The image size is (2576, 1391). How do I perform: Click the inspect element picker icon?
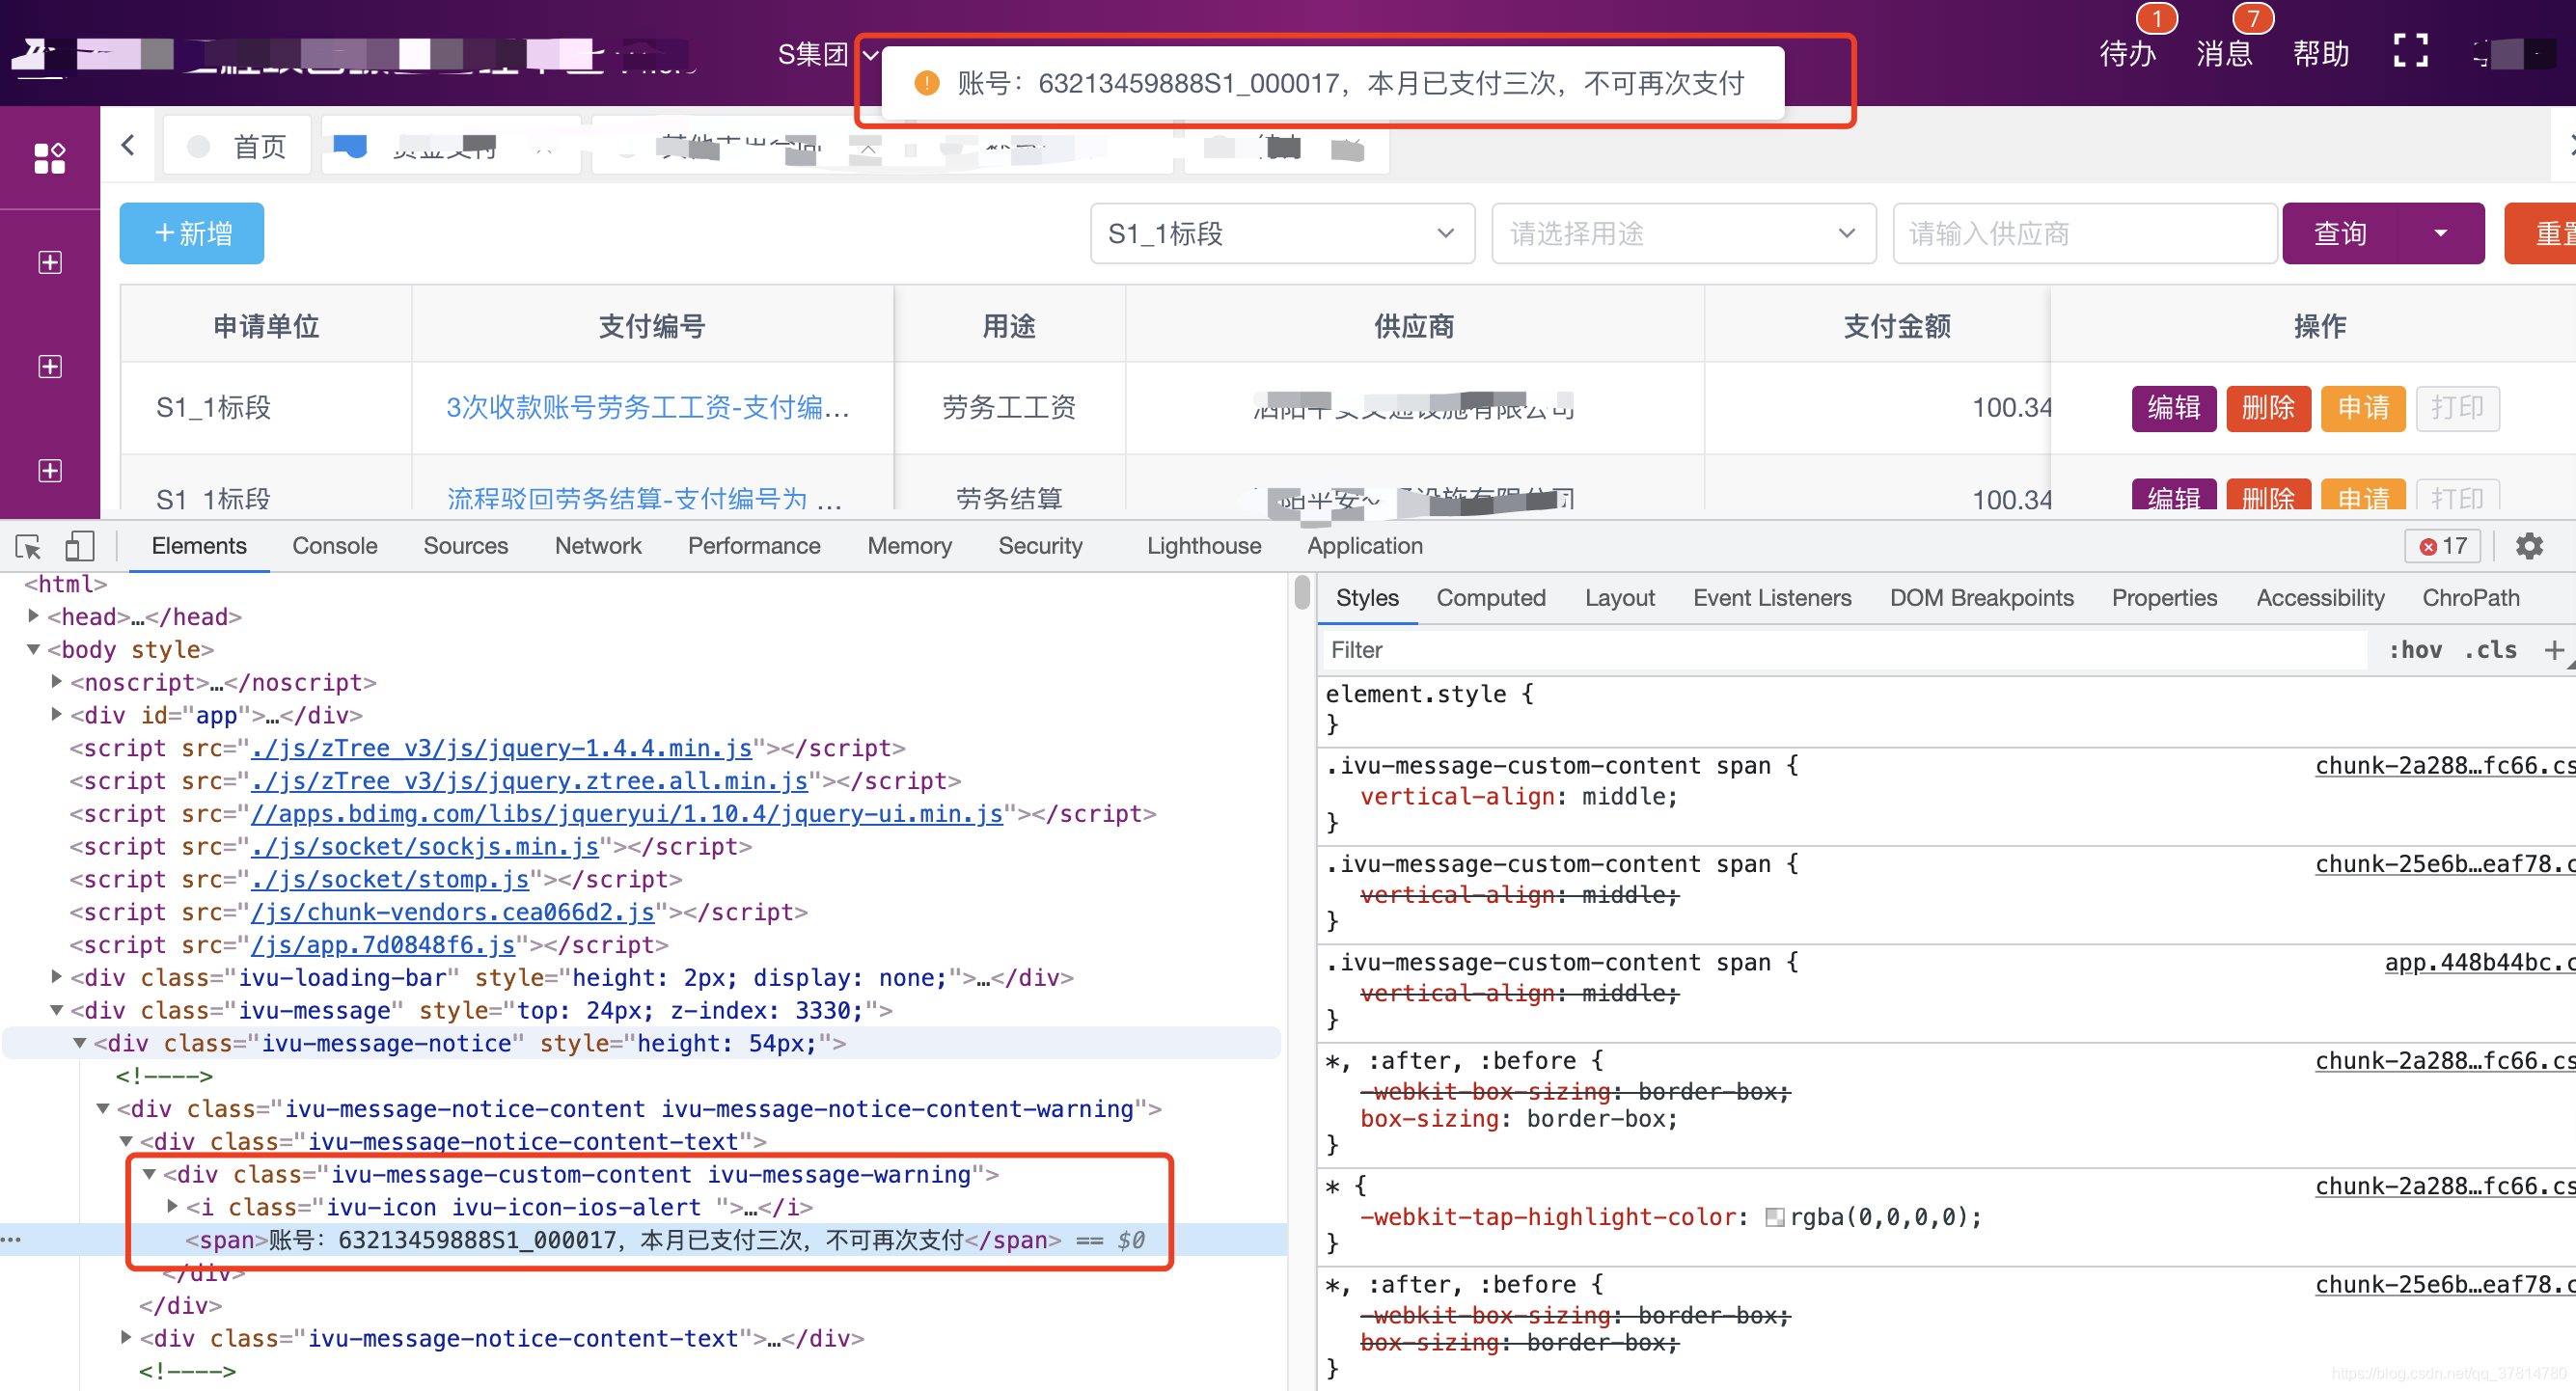28,546
